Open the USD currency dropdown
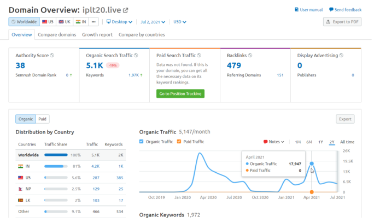 [x=179, y=22]
